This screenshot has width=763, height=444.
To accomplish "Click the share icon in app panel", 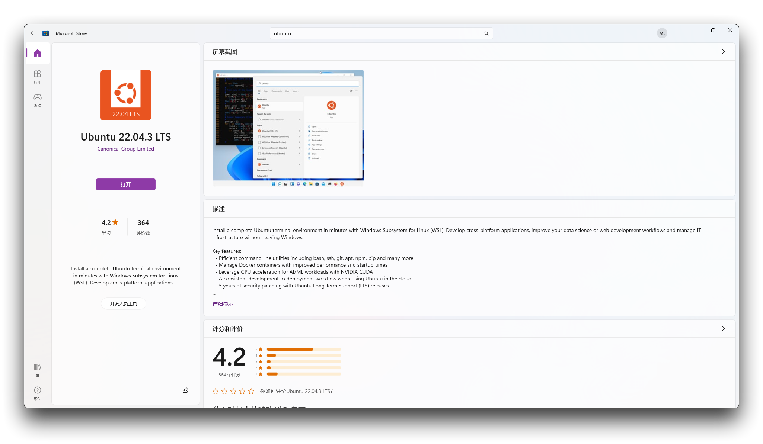I will pyautogui.click(x=185, y=390).
